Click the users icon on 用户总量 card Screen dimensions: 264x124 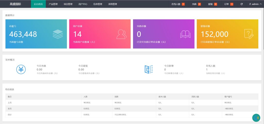click(122, 34)
